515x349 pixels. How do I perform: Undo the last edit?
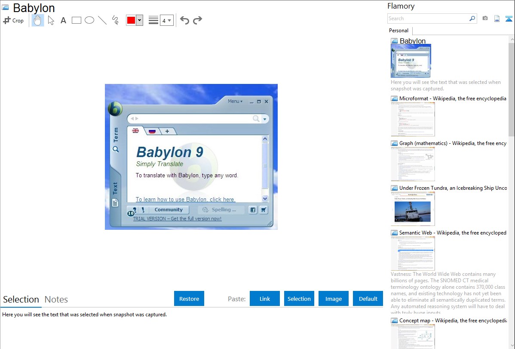coord(184,20)
